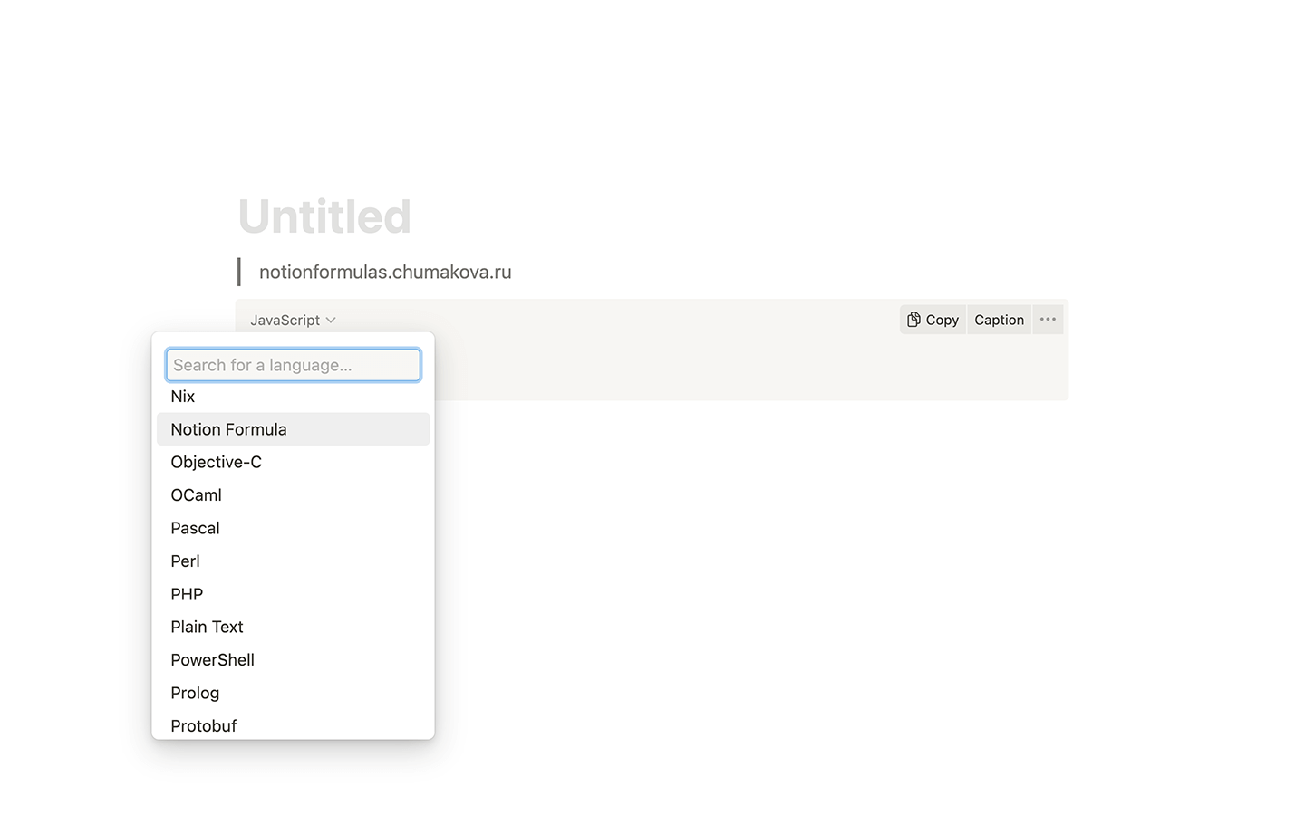Click the notionformulas.chumakova.ru quote text
1305x815 pixels.
click(385, 272)
